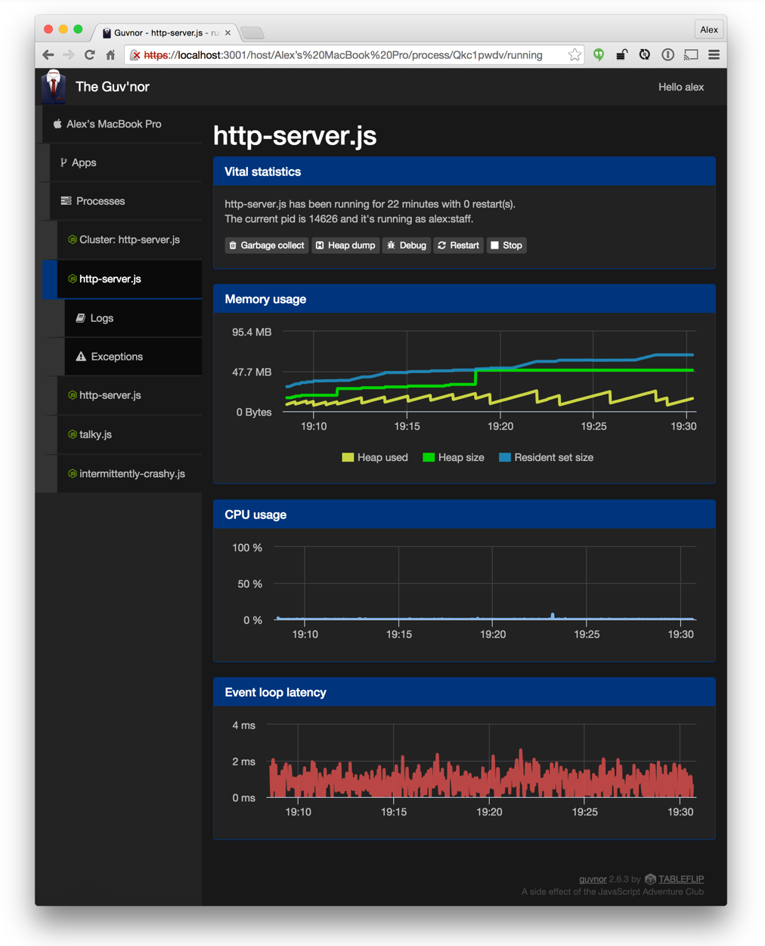This screenshot has width=765, height=946.
Task: Stop the running process
Action: point(506,246)
